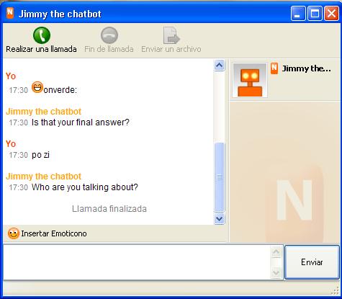The height and width of the screenshot is (299, 342).
Task: Click Insertar Emoticono text
Action: click(x=54, y=233)
